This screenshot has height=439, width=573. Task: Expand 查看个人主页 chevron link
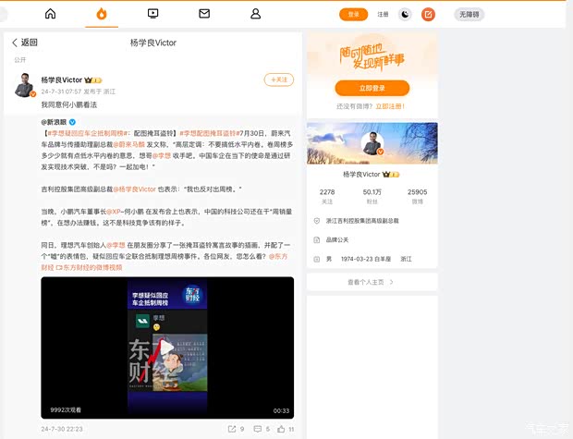pos(372,282)
